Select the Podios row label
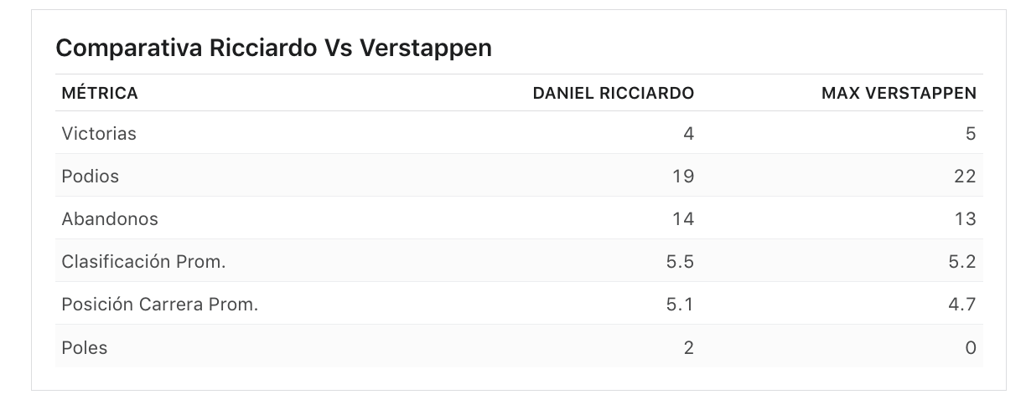The width and height of the screenshot is (1026, 410). 91,176
